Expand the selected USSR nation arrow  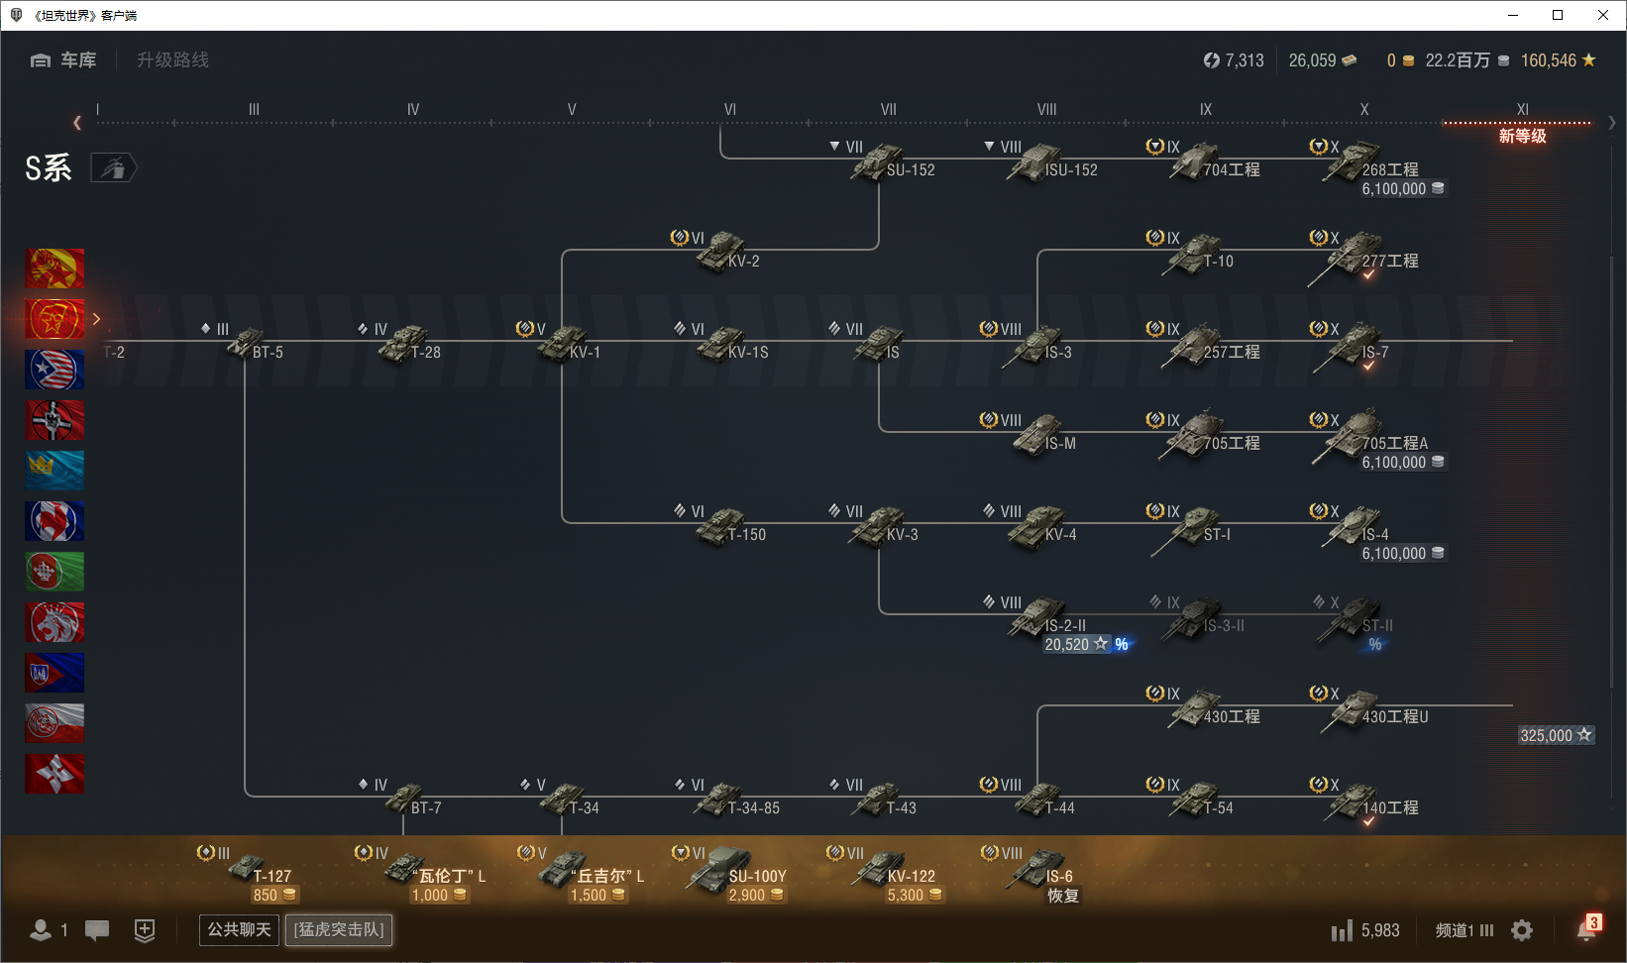pos(96,319)
